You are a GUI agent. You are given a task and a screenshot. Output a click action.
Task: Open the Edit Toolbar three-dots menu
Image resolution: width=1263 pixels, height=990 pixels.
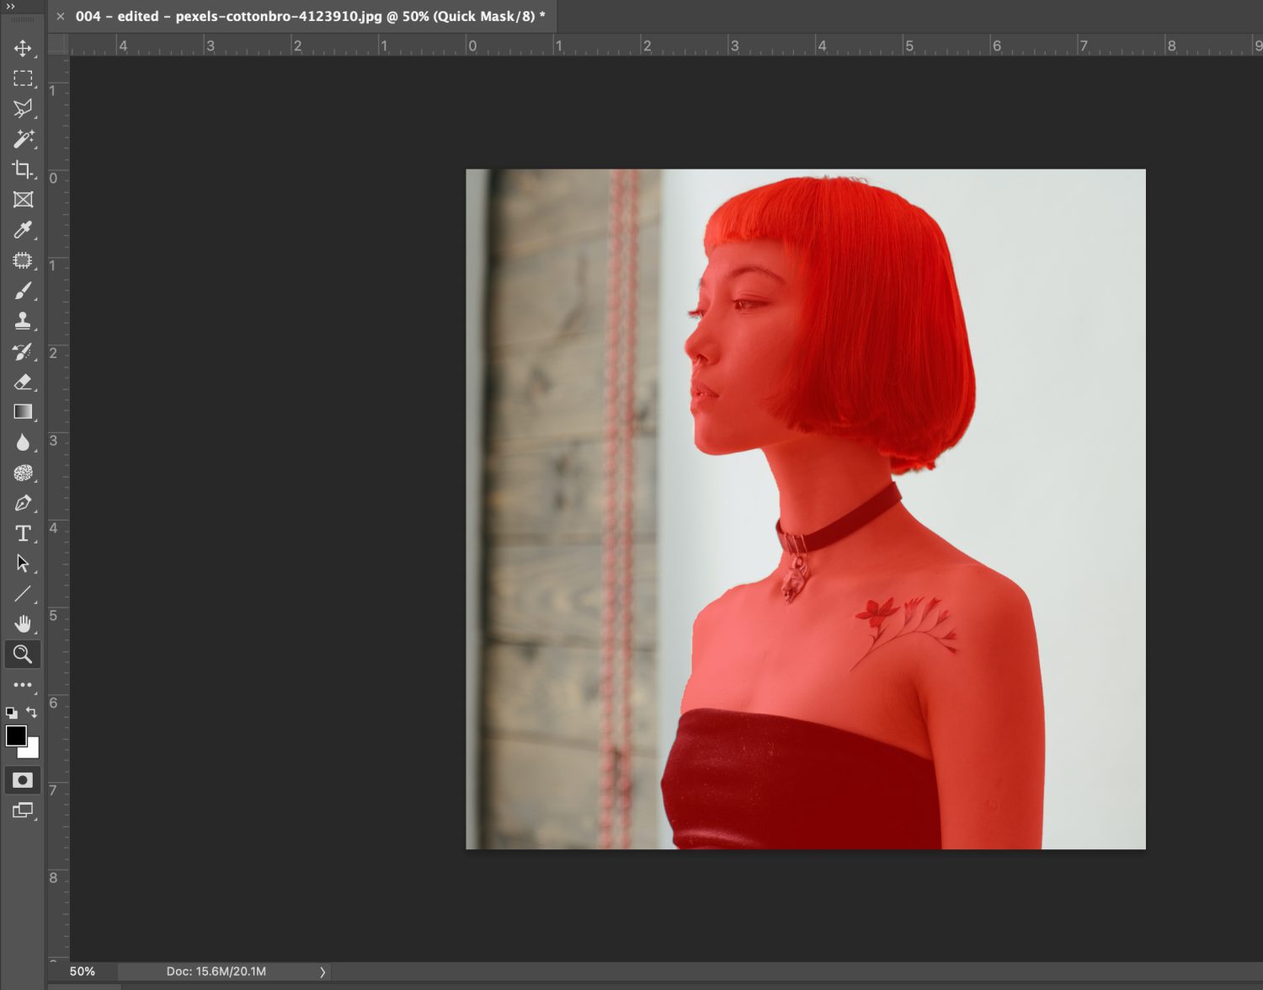point(23,685)
